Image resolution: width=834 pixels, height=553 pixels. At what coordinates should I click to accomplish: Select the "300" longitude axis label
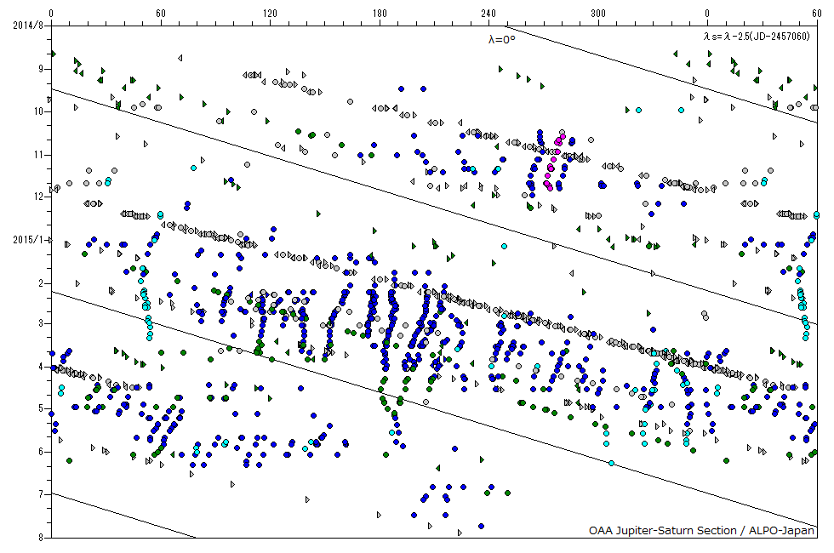[x=597, y=14]
